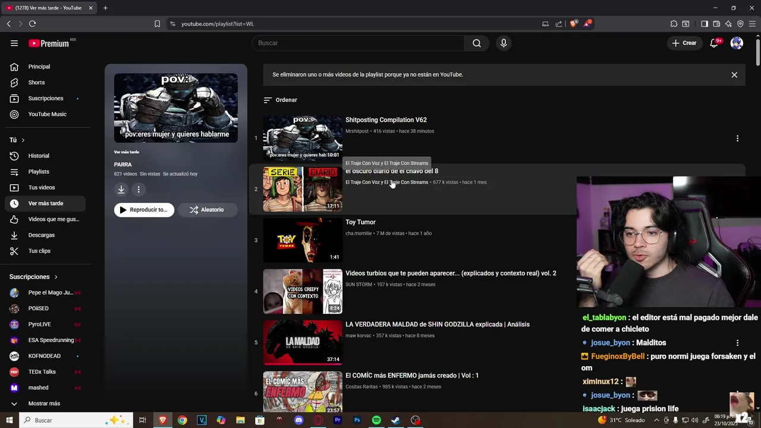Toggle the browser sidebar panel icon
The height and width of the screenshot is (428, 761).
(705, 24)
